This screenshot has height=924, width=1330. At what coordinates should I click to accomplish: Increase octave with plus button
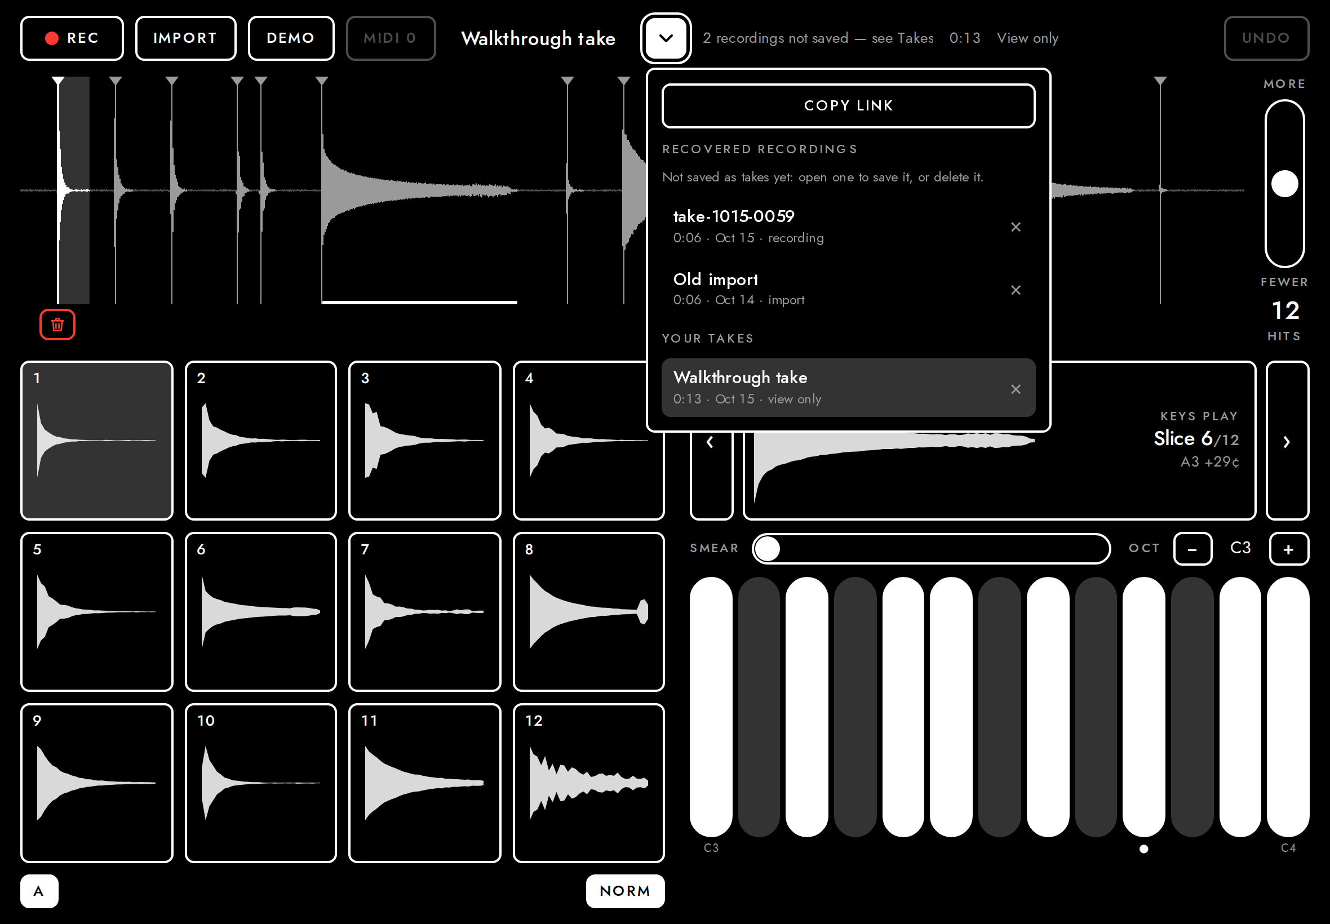(x=1288, y=549)
